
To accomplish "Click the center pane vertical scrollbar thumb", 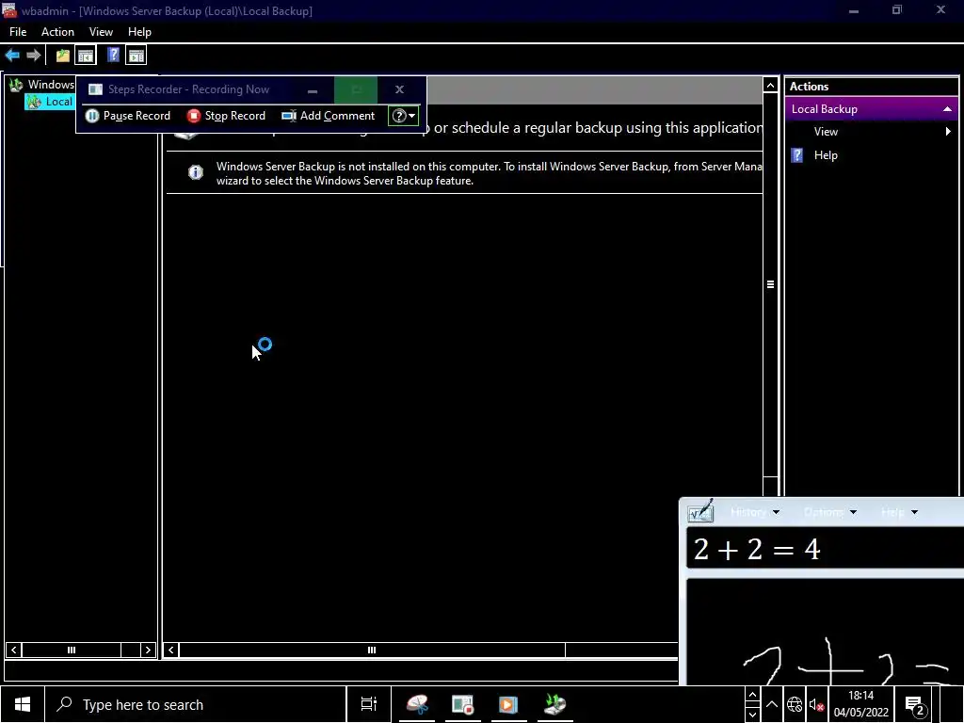I will pos(770,284).
